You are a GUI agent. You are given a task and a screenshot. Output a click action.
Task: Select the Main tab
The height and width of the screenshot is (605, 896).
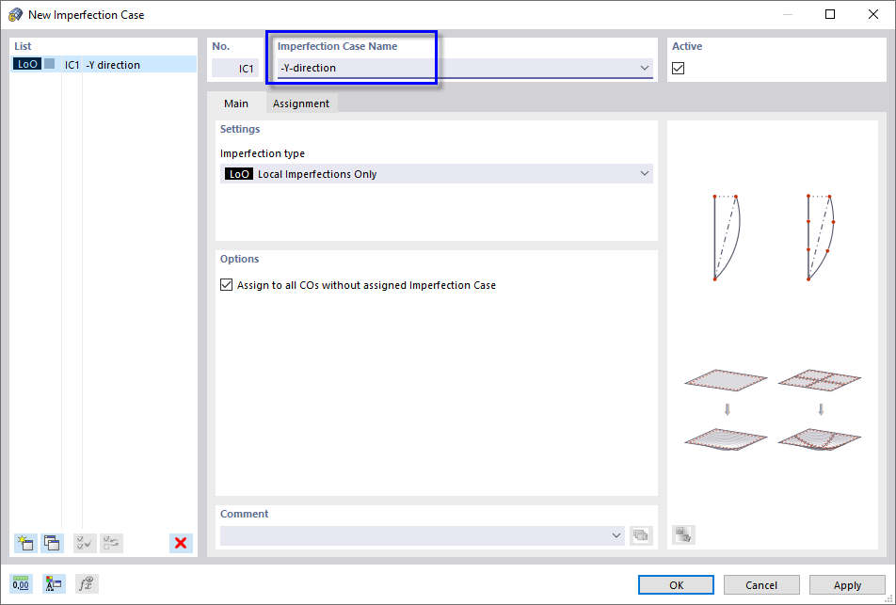236,103
